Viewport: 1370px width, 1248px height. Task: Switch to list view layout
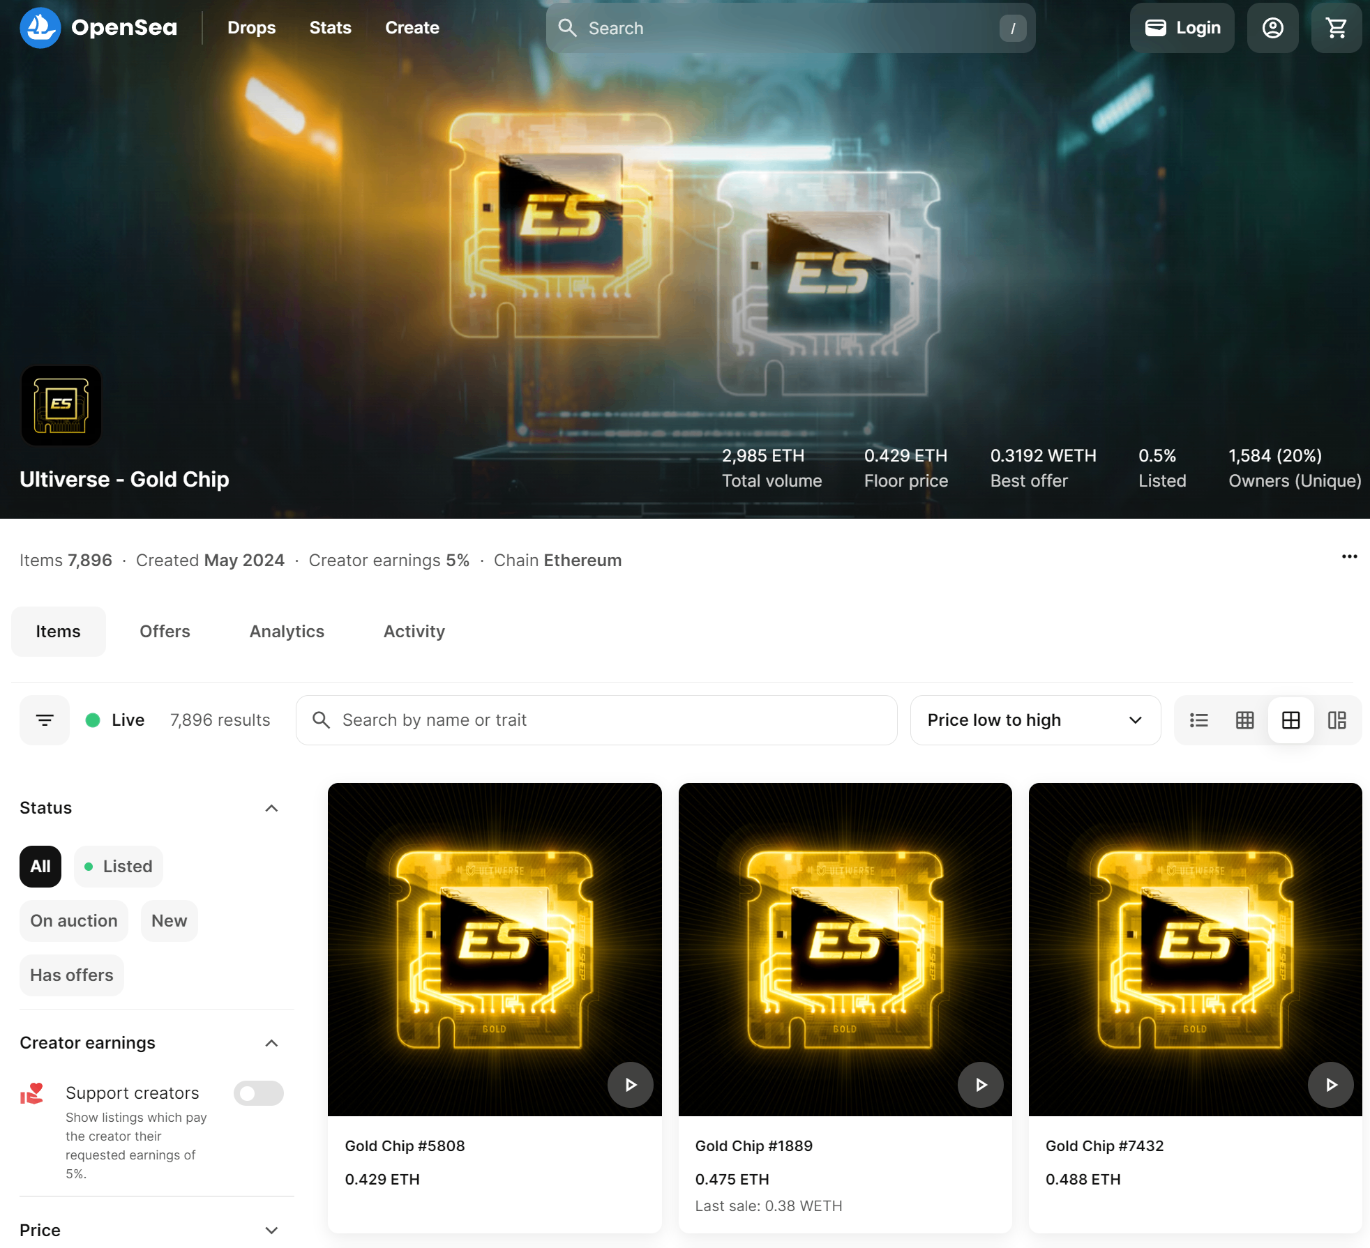(1199, 720)
